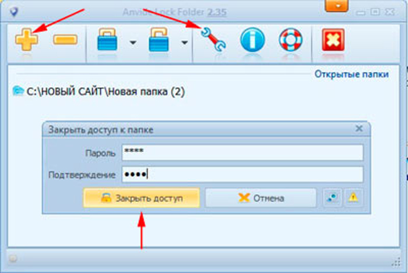Open help with the lifebuoy icon

click(x=290, y=41)
